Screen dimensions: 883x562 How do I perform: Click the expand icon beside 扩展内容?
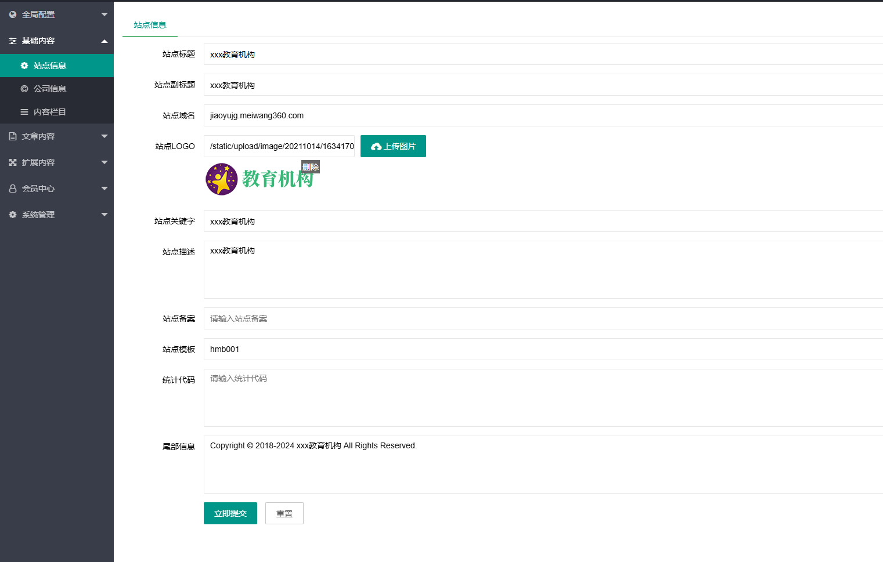[x=13, y=162]
